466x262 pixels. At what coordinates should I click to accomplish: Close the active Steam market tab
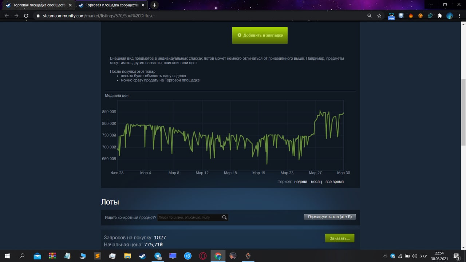pyautogui.click(x=143, y=5)
